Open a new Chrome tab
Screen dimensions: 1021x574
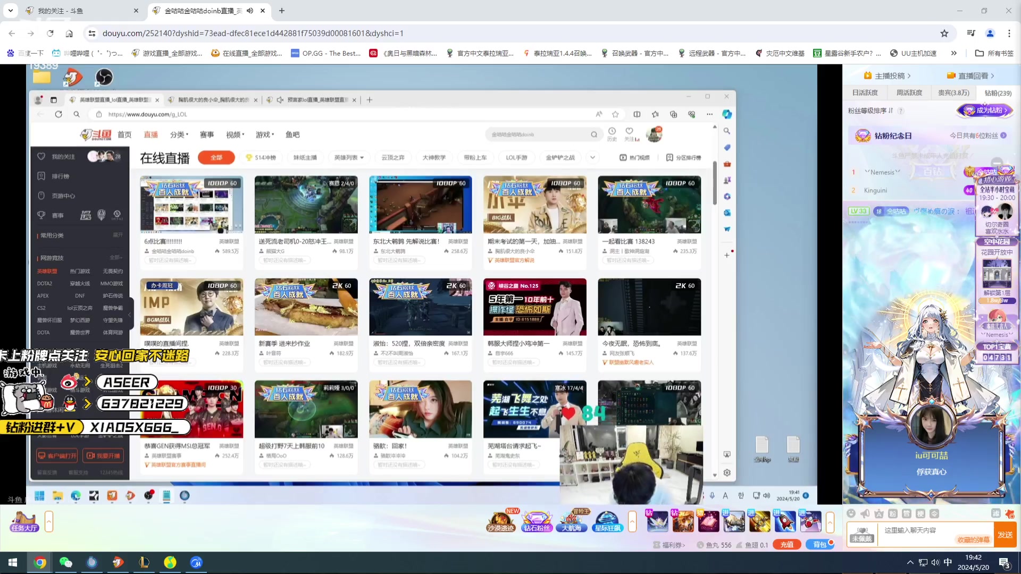(x=282, y=11)
